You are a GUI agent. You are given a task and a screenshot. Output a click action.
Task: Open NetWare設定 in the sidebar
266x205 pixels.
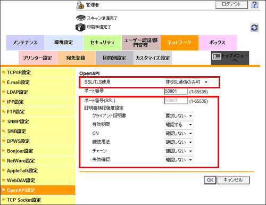[38, 161]
